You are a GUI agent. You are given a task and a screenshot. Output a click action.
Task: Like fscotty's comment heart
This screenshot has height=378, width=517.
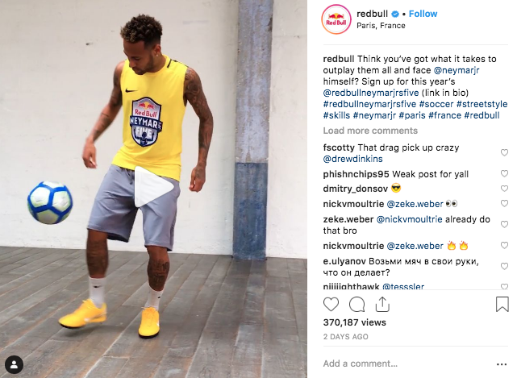point(504,152)
